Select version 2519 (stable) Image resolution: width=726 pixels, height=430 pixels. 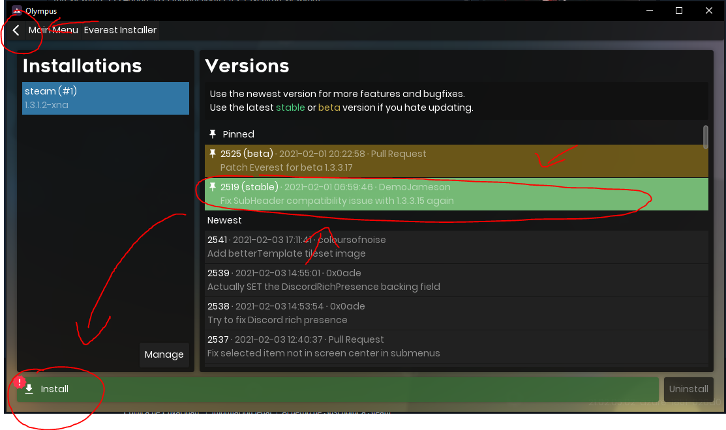456,194
